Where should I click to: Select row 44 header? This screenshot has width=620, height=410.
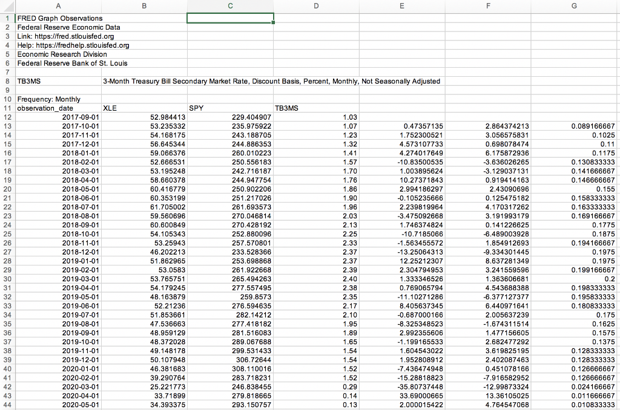[x=7, y=406]
